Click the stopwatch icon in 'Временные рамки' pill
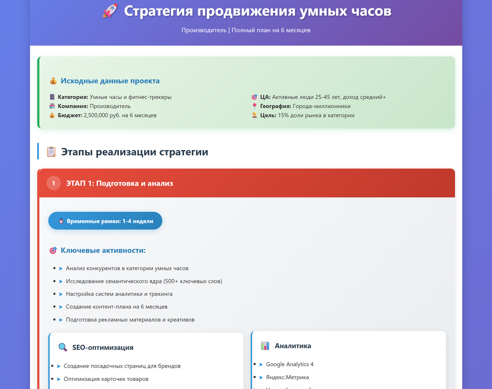This screenshot has width=492, height=389. (x=61, y=221)
